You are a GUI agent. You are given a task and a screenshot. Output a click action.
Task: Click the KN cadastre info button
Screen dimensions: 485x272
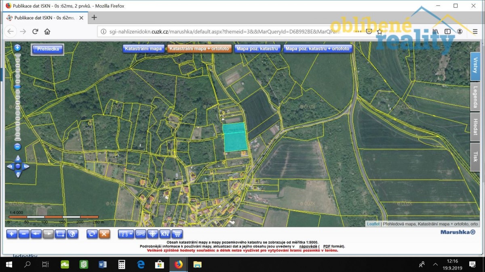[x=164, y=234]
